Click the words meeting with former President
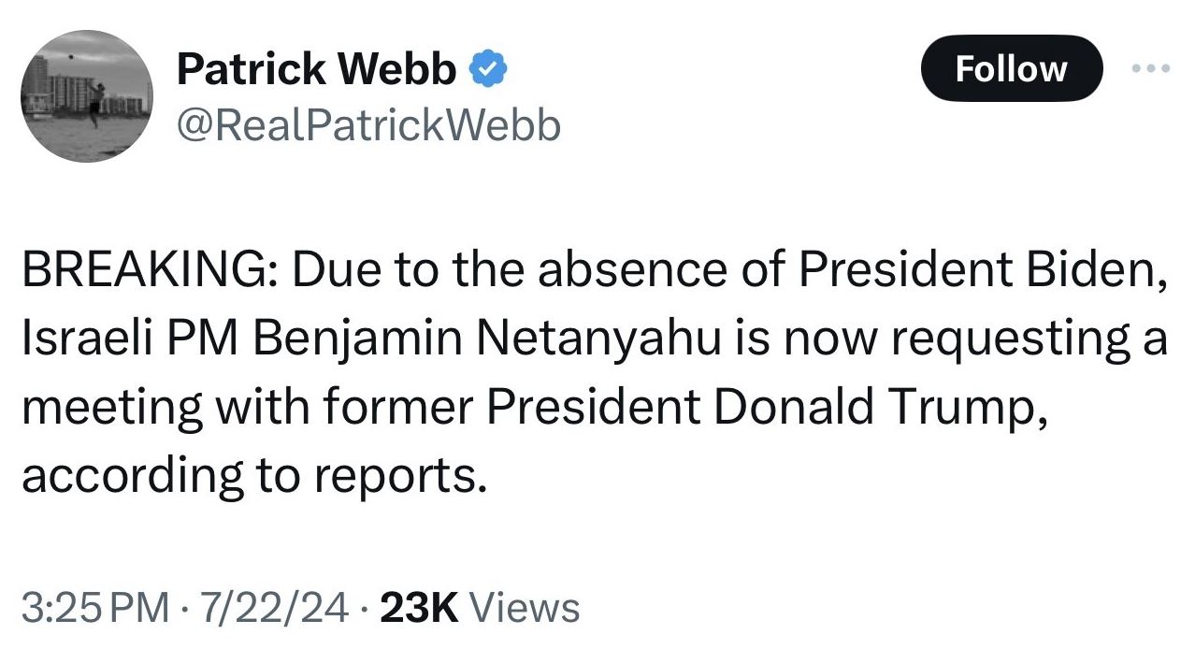The width and height of the screenshot is (1195, 649). click(x=360, y=409)
